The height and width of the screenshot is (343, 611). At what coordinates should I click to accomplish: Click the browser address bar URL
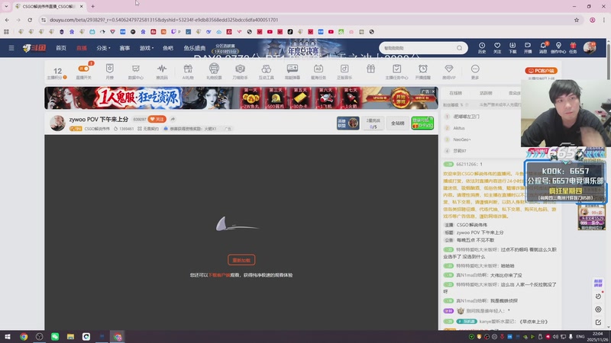point(163,20)
